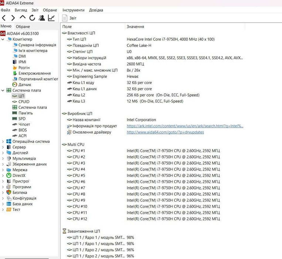Screen dimensions: 282x259
Task: Navigate up one level with the up arrow
Action: [x=23, y=17]
